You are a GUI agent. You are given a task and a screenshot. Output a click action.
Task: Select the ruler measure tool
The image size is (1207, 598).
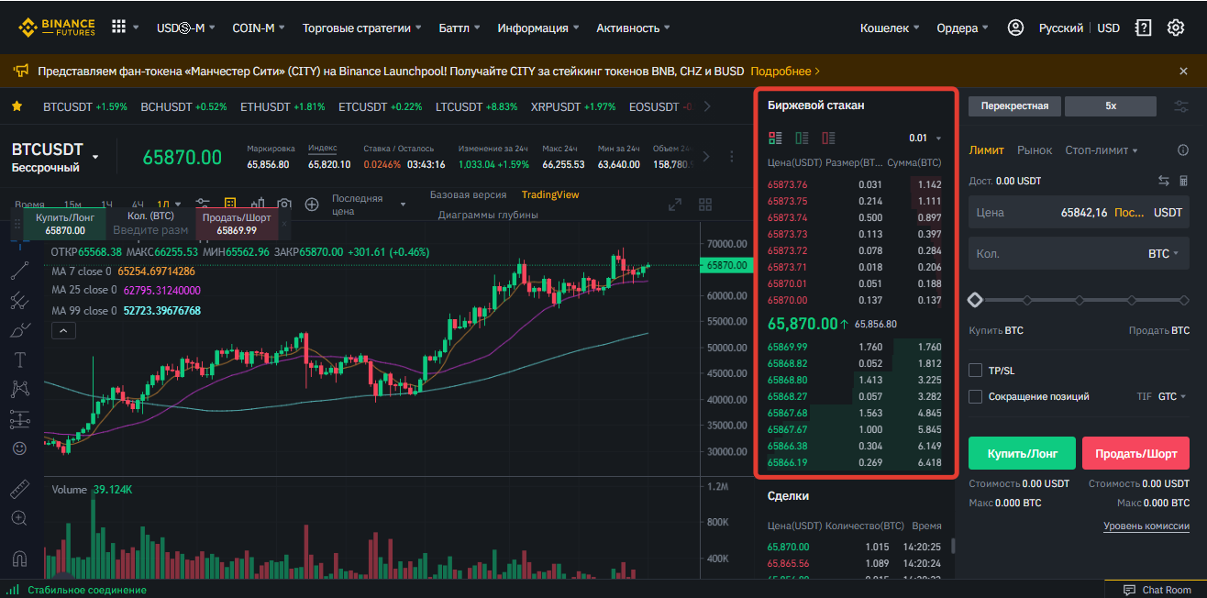[x=19, y=489]
